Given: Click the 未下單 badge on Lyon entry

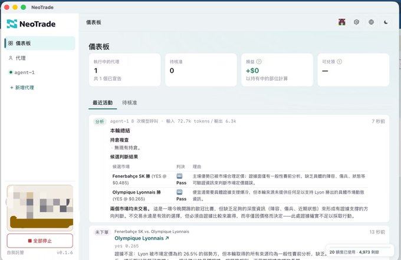Looking at the screenshot, I should click(102, 232).
